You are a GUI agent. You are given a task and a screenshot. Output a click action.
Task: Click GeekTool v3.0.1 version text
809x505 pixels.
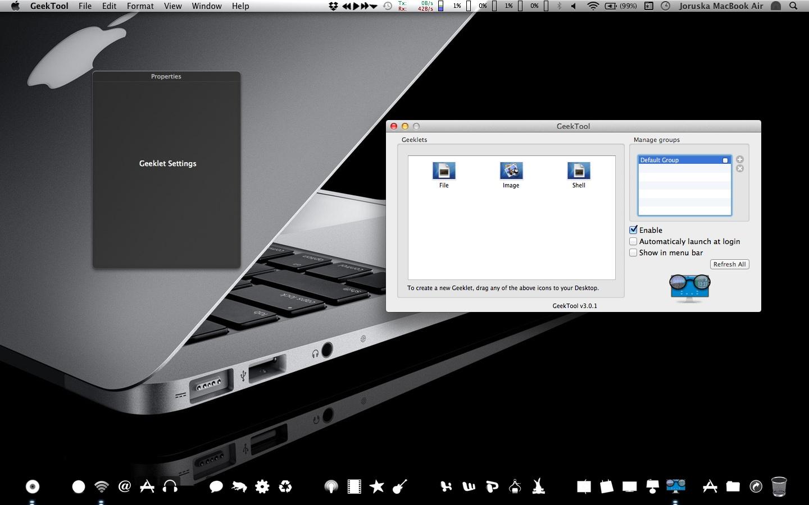[x=575, y=306]
